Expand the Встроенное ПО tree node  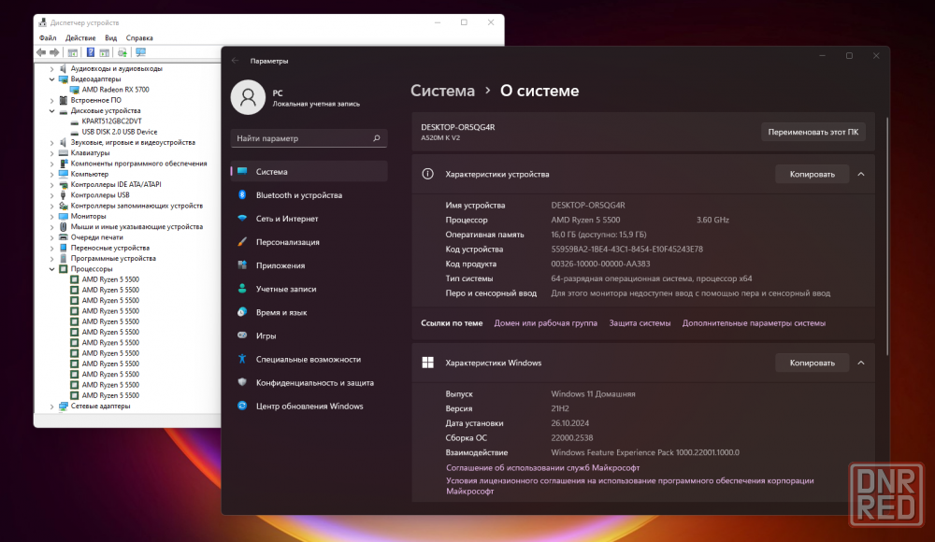pos(51,101)
